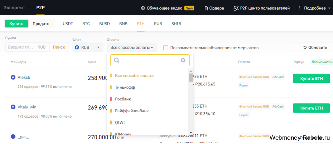The image size is (333, 144).
Task: Switch to the P2P tab
Action: [40, 8]
